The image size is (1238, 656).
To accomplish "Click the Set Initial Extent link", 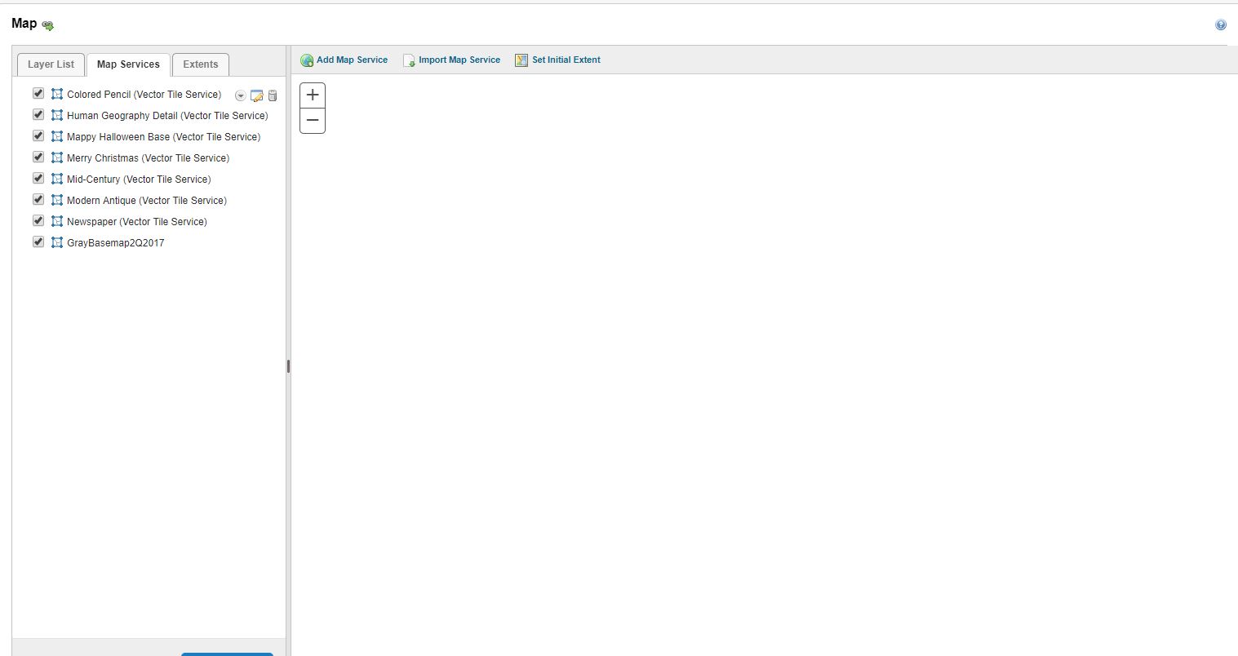I will 566,60.
